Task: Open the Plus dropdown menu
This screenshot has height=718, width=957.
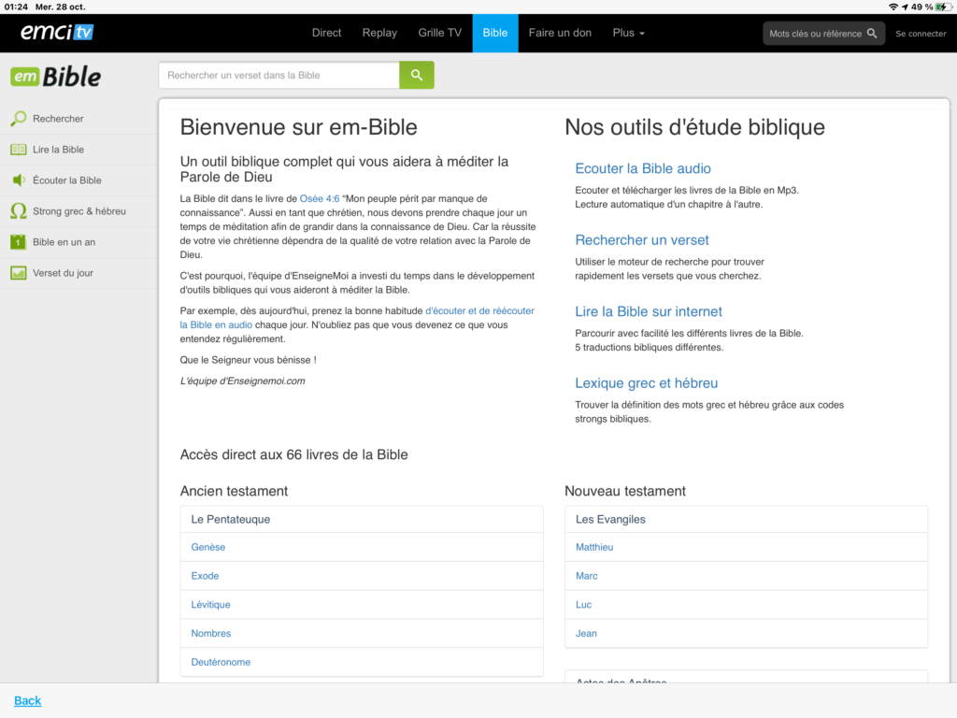Action: (x=628, y=33)
